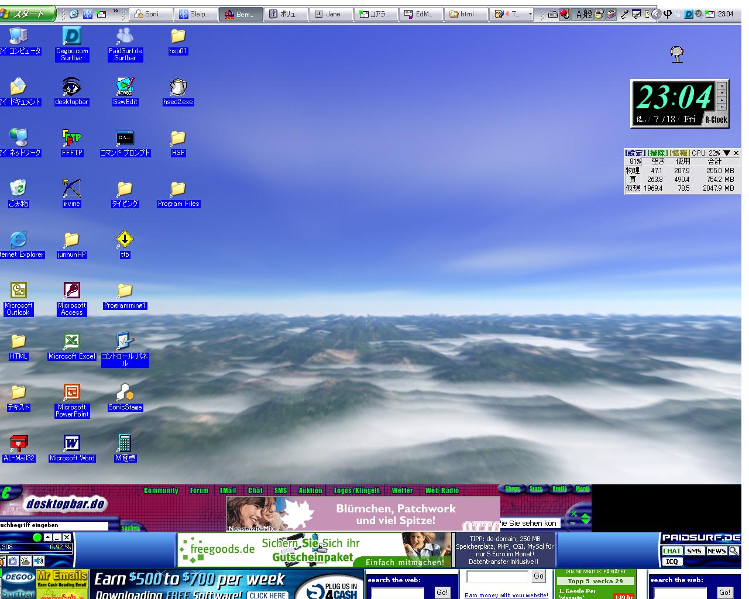The height and width of the screenshot is (599, 749).
Task: Open the desktopbar eye icon
Action: (71, 91)
